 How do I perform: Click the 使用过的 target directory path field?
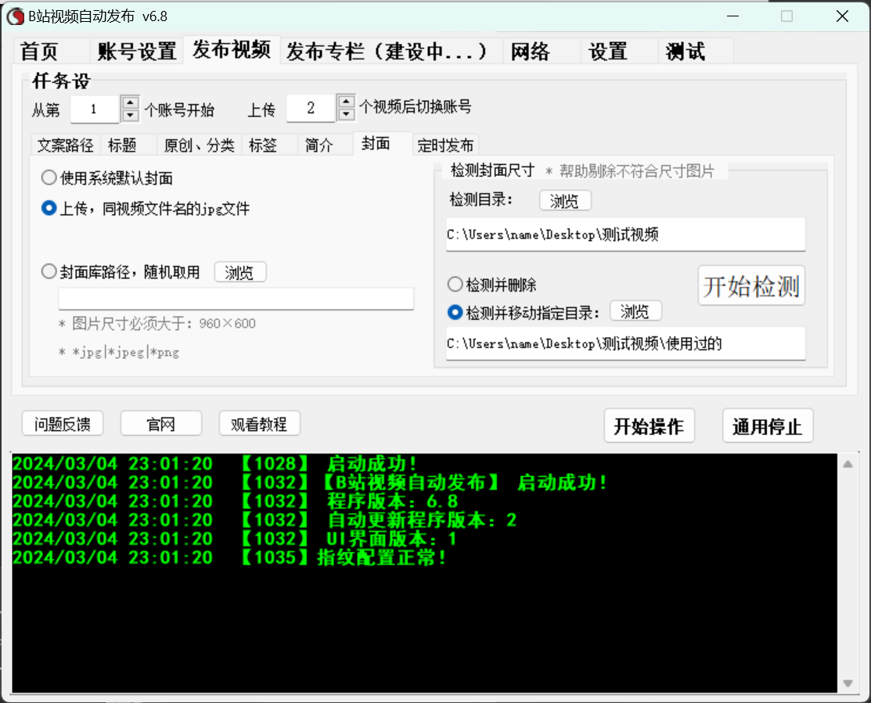tap(625, 343)
